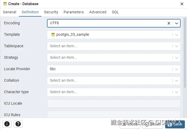Screen dimensions: 187x130
Task: Expand the Tablespace dropdown
Action: (177, 46)
